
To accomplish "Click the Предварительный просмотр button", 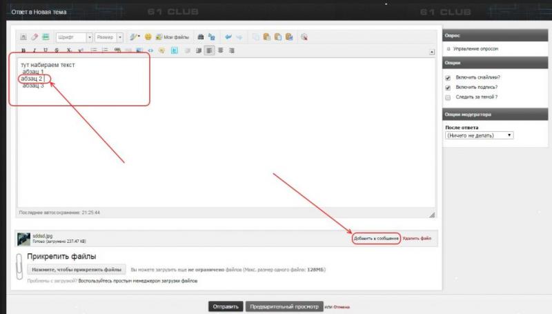I will coord(284,306).
